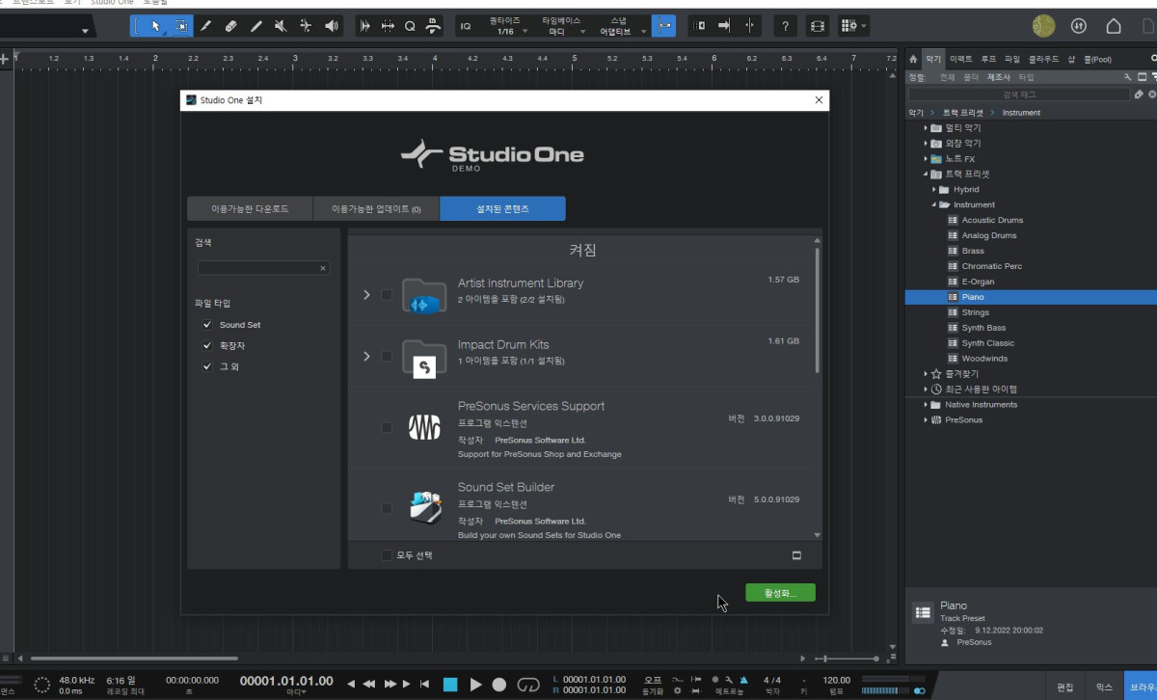Toggle the Loop button in transport

pos(528,685)
